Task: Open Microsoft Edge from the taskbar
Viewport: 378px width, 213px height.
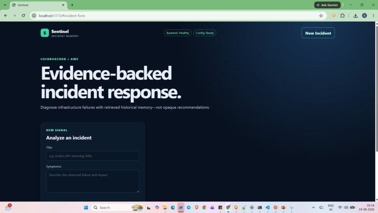Action: point(173,207)
